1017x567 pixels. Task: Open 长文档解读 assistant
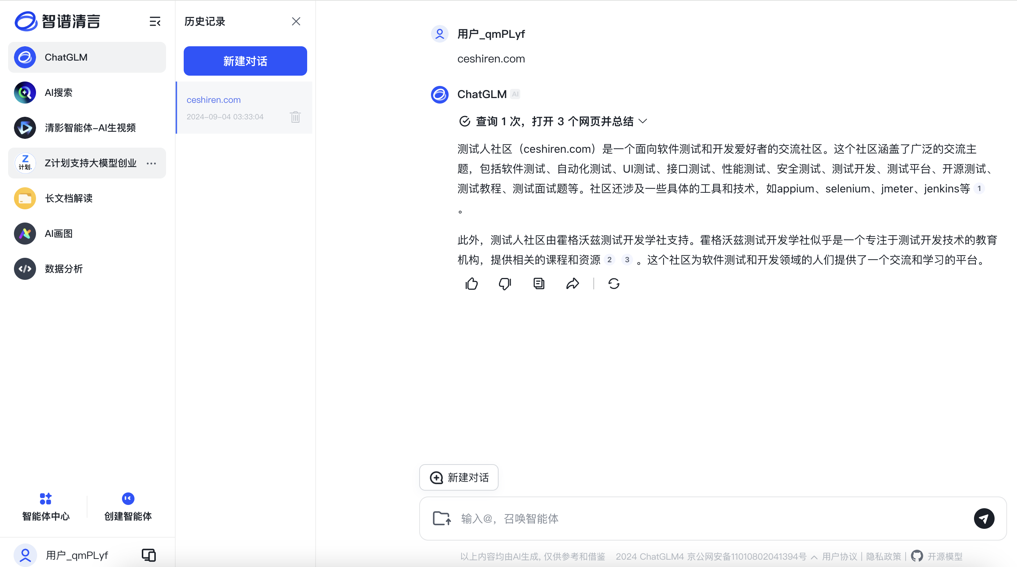coord(87,198)
